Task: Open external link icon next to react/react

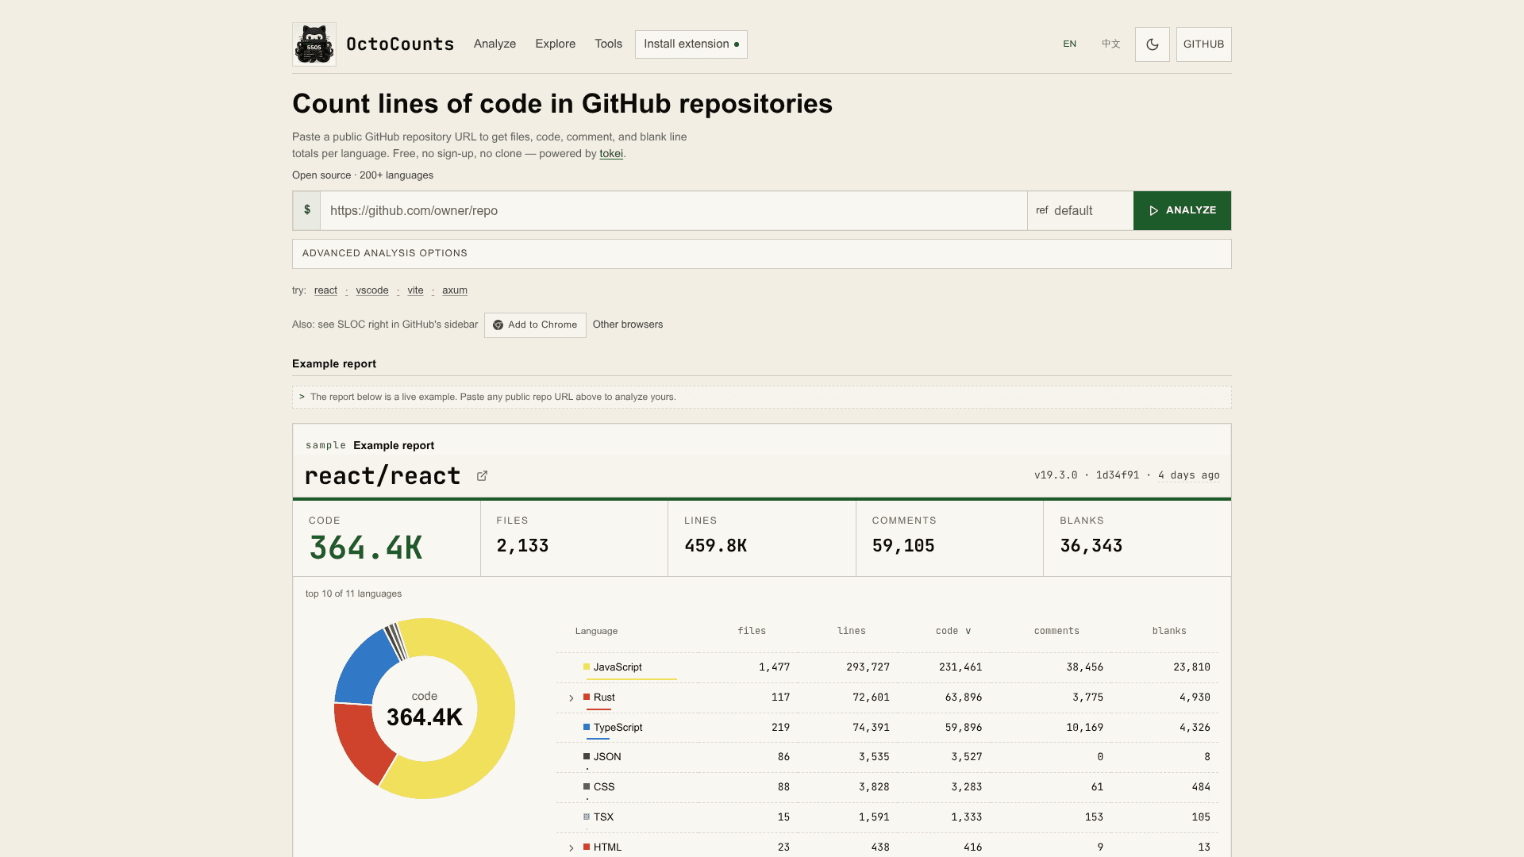Action: click(482, 476)
